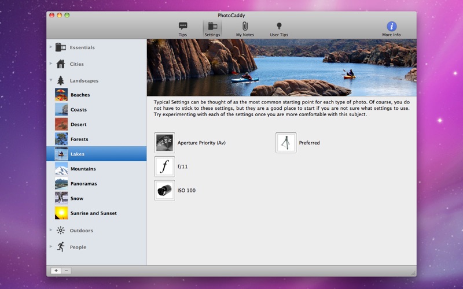Click the Settings toolbar label
This screenshot has height=289, width=463.
tap(212, 35)
